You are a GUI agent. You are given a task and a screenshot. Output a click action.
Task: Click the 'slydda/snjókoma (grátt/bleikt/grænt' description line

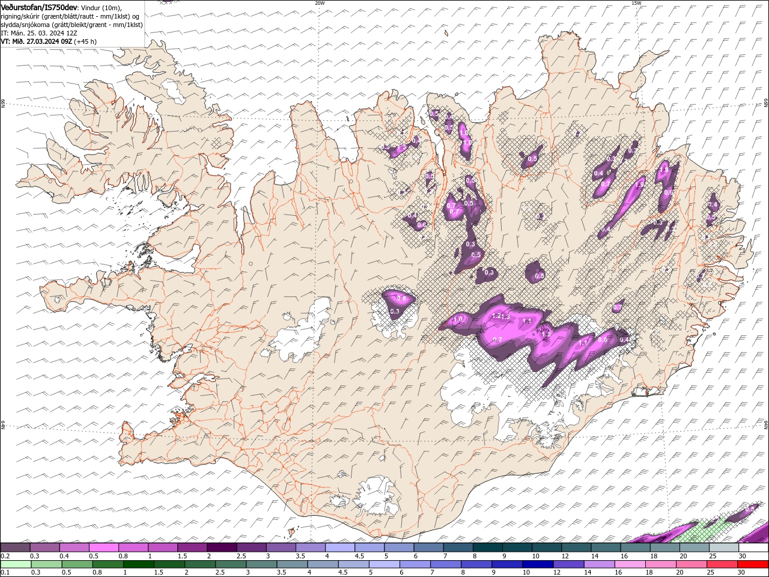(71, 25)
